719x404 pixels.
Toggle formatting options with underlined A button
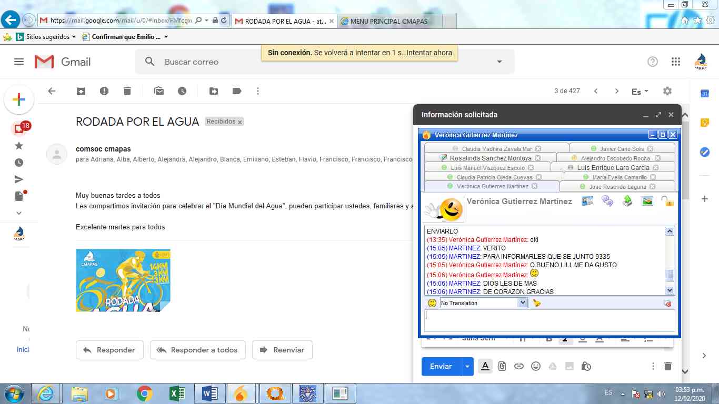click(485, 366)
